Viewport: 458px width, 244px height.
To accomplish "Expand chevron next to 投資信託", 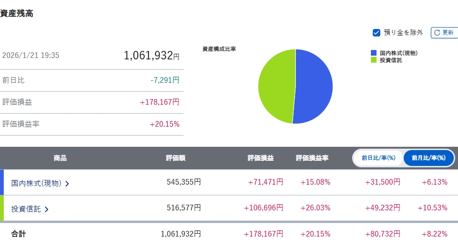I will coord(46,209).
